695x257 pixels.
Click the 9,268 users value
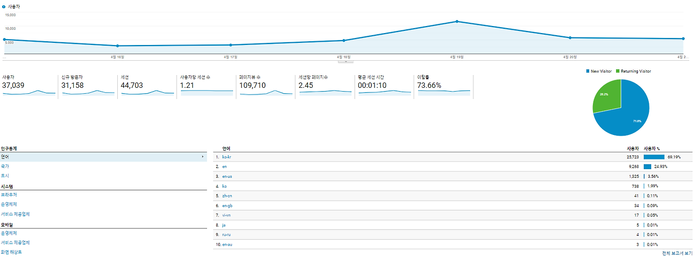point(634,166)
